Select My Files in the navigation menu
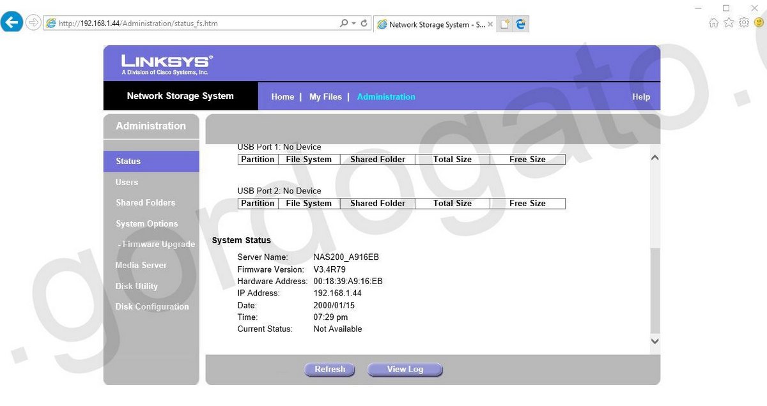Viewport: 767px width, 406px height. (x=326, y=96)
